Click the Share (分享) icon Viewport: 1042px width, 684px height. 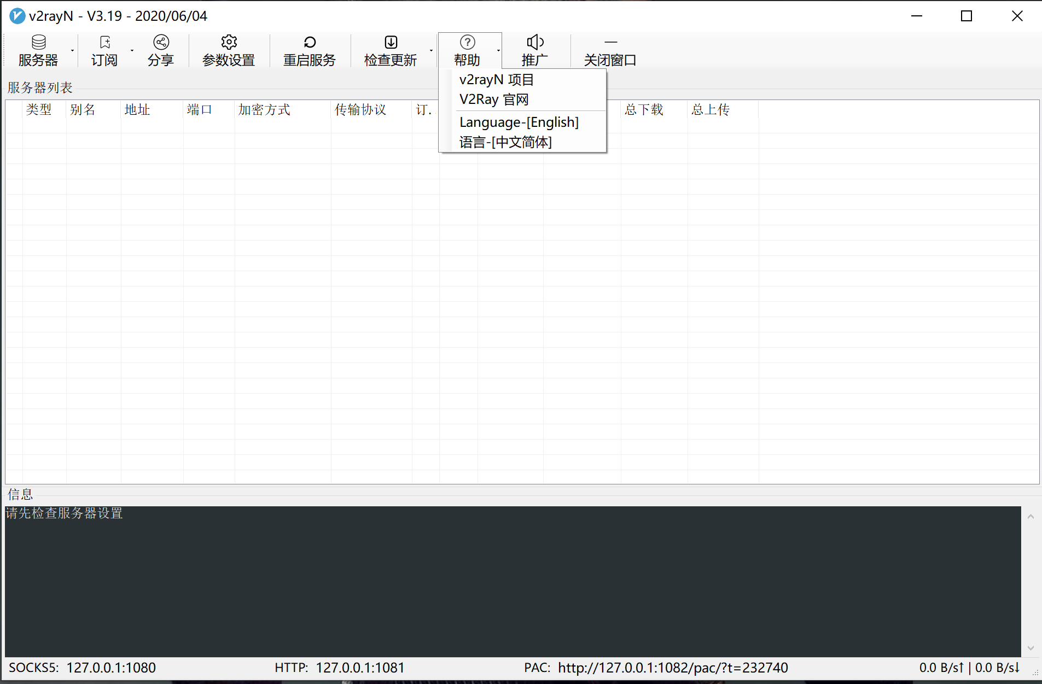161,43
